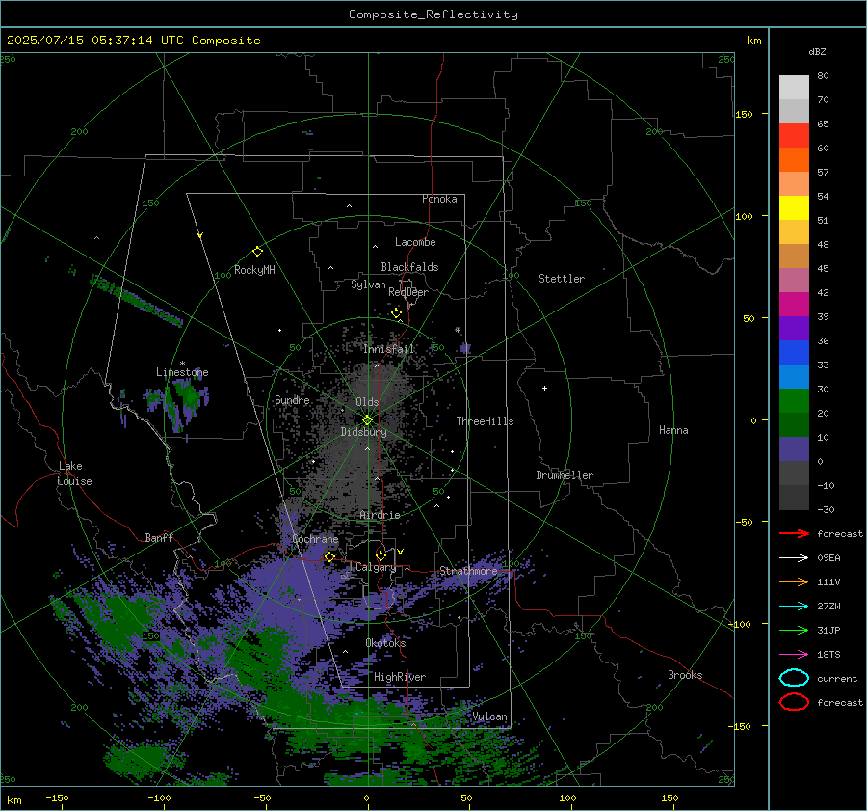This screenshot has width=867, height=811.
Task: Click the bright yellow swatch below 54 dBZ
Action: (794, 208)
